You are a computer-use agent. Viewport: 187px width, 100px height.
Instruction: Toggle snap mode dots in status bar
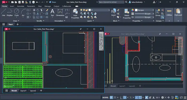click(x=115, y=97)
